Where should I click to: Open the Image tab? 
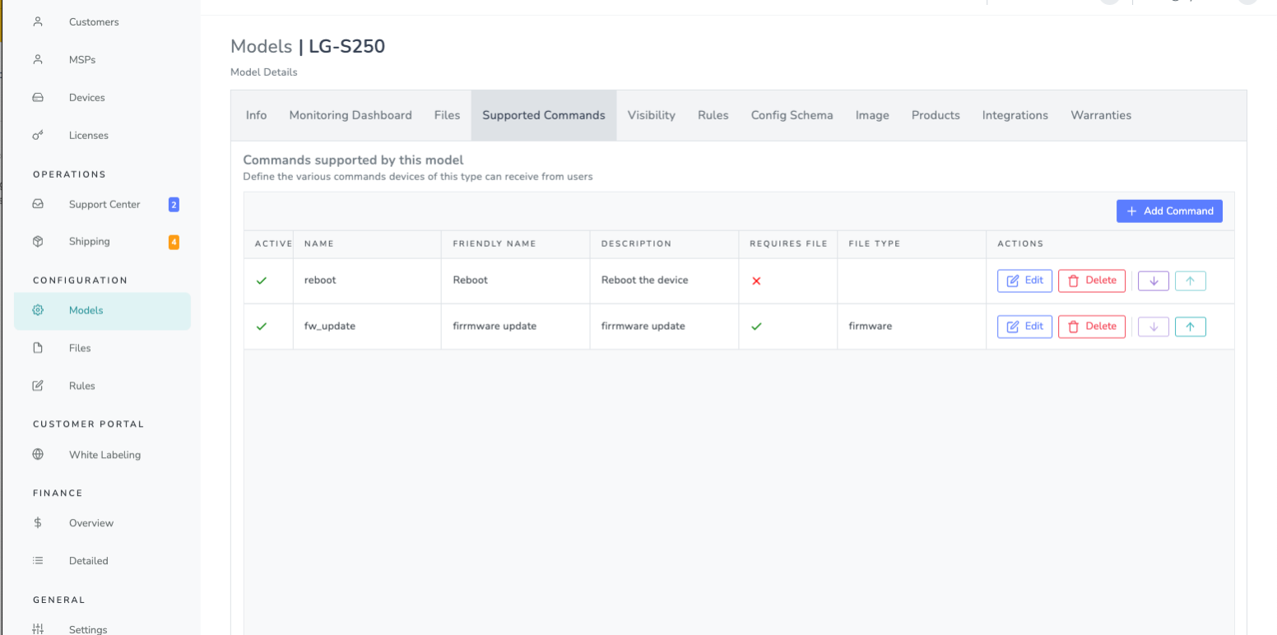[x=872, y=115]
